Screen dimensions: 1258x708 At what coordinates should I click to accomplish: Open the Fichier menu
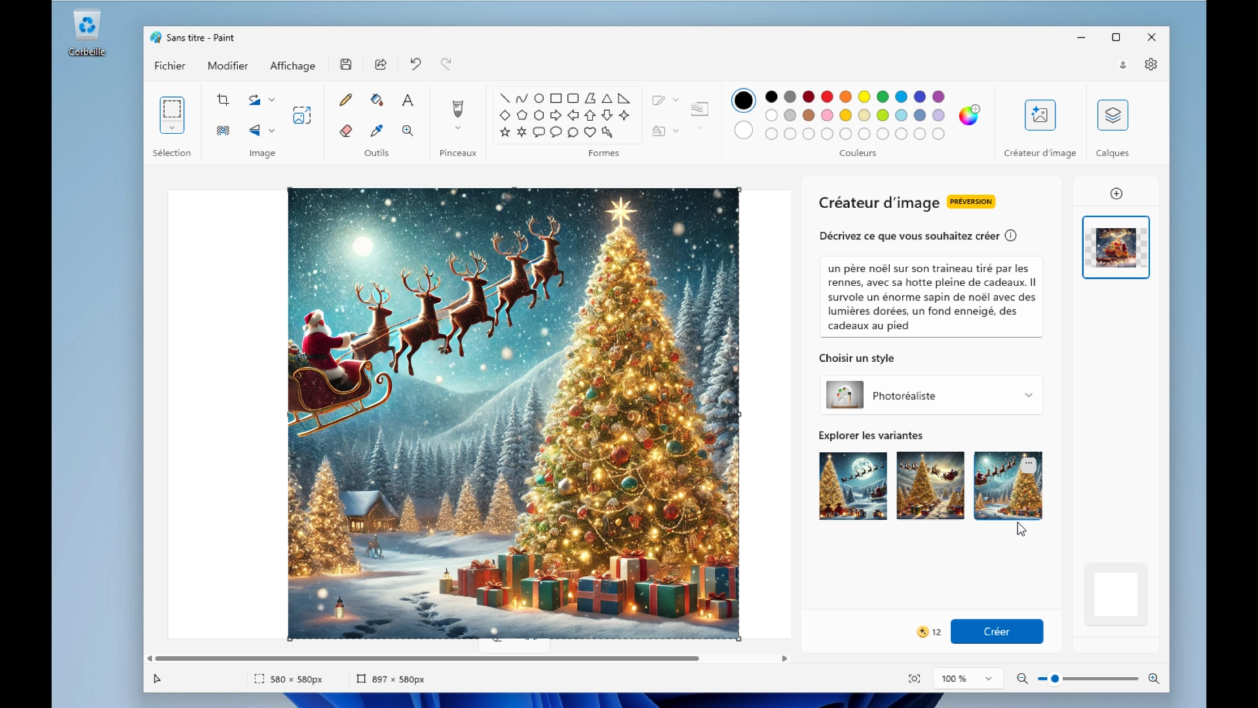click(170, 66)
